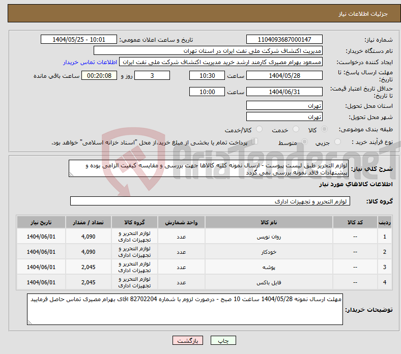This screenshot has width=401, height=354.
Task: Select the کالا/خدمت radio button
Action: 259,130
